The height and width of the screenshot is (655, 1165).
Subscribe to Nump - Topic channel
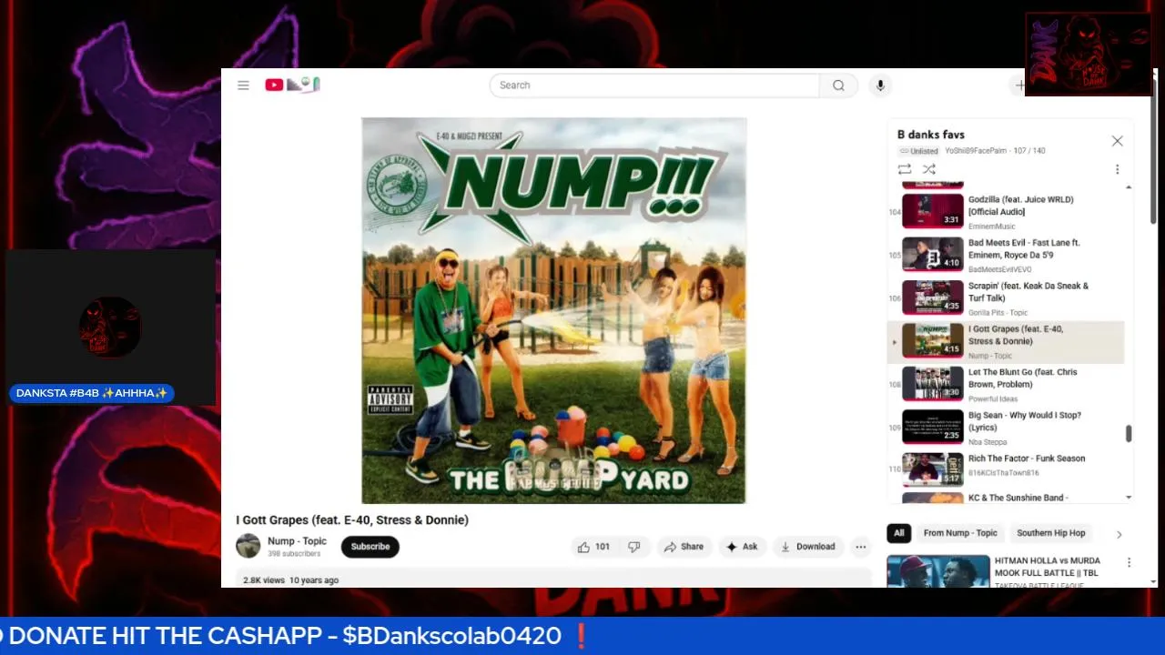pyautogui.click(x=370, y=547)
